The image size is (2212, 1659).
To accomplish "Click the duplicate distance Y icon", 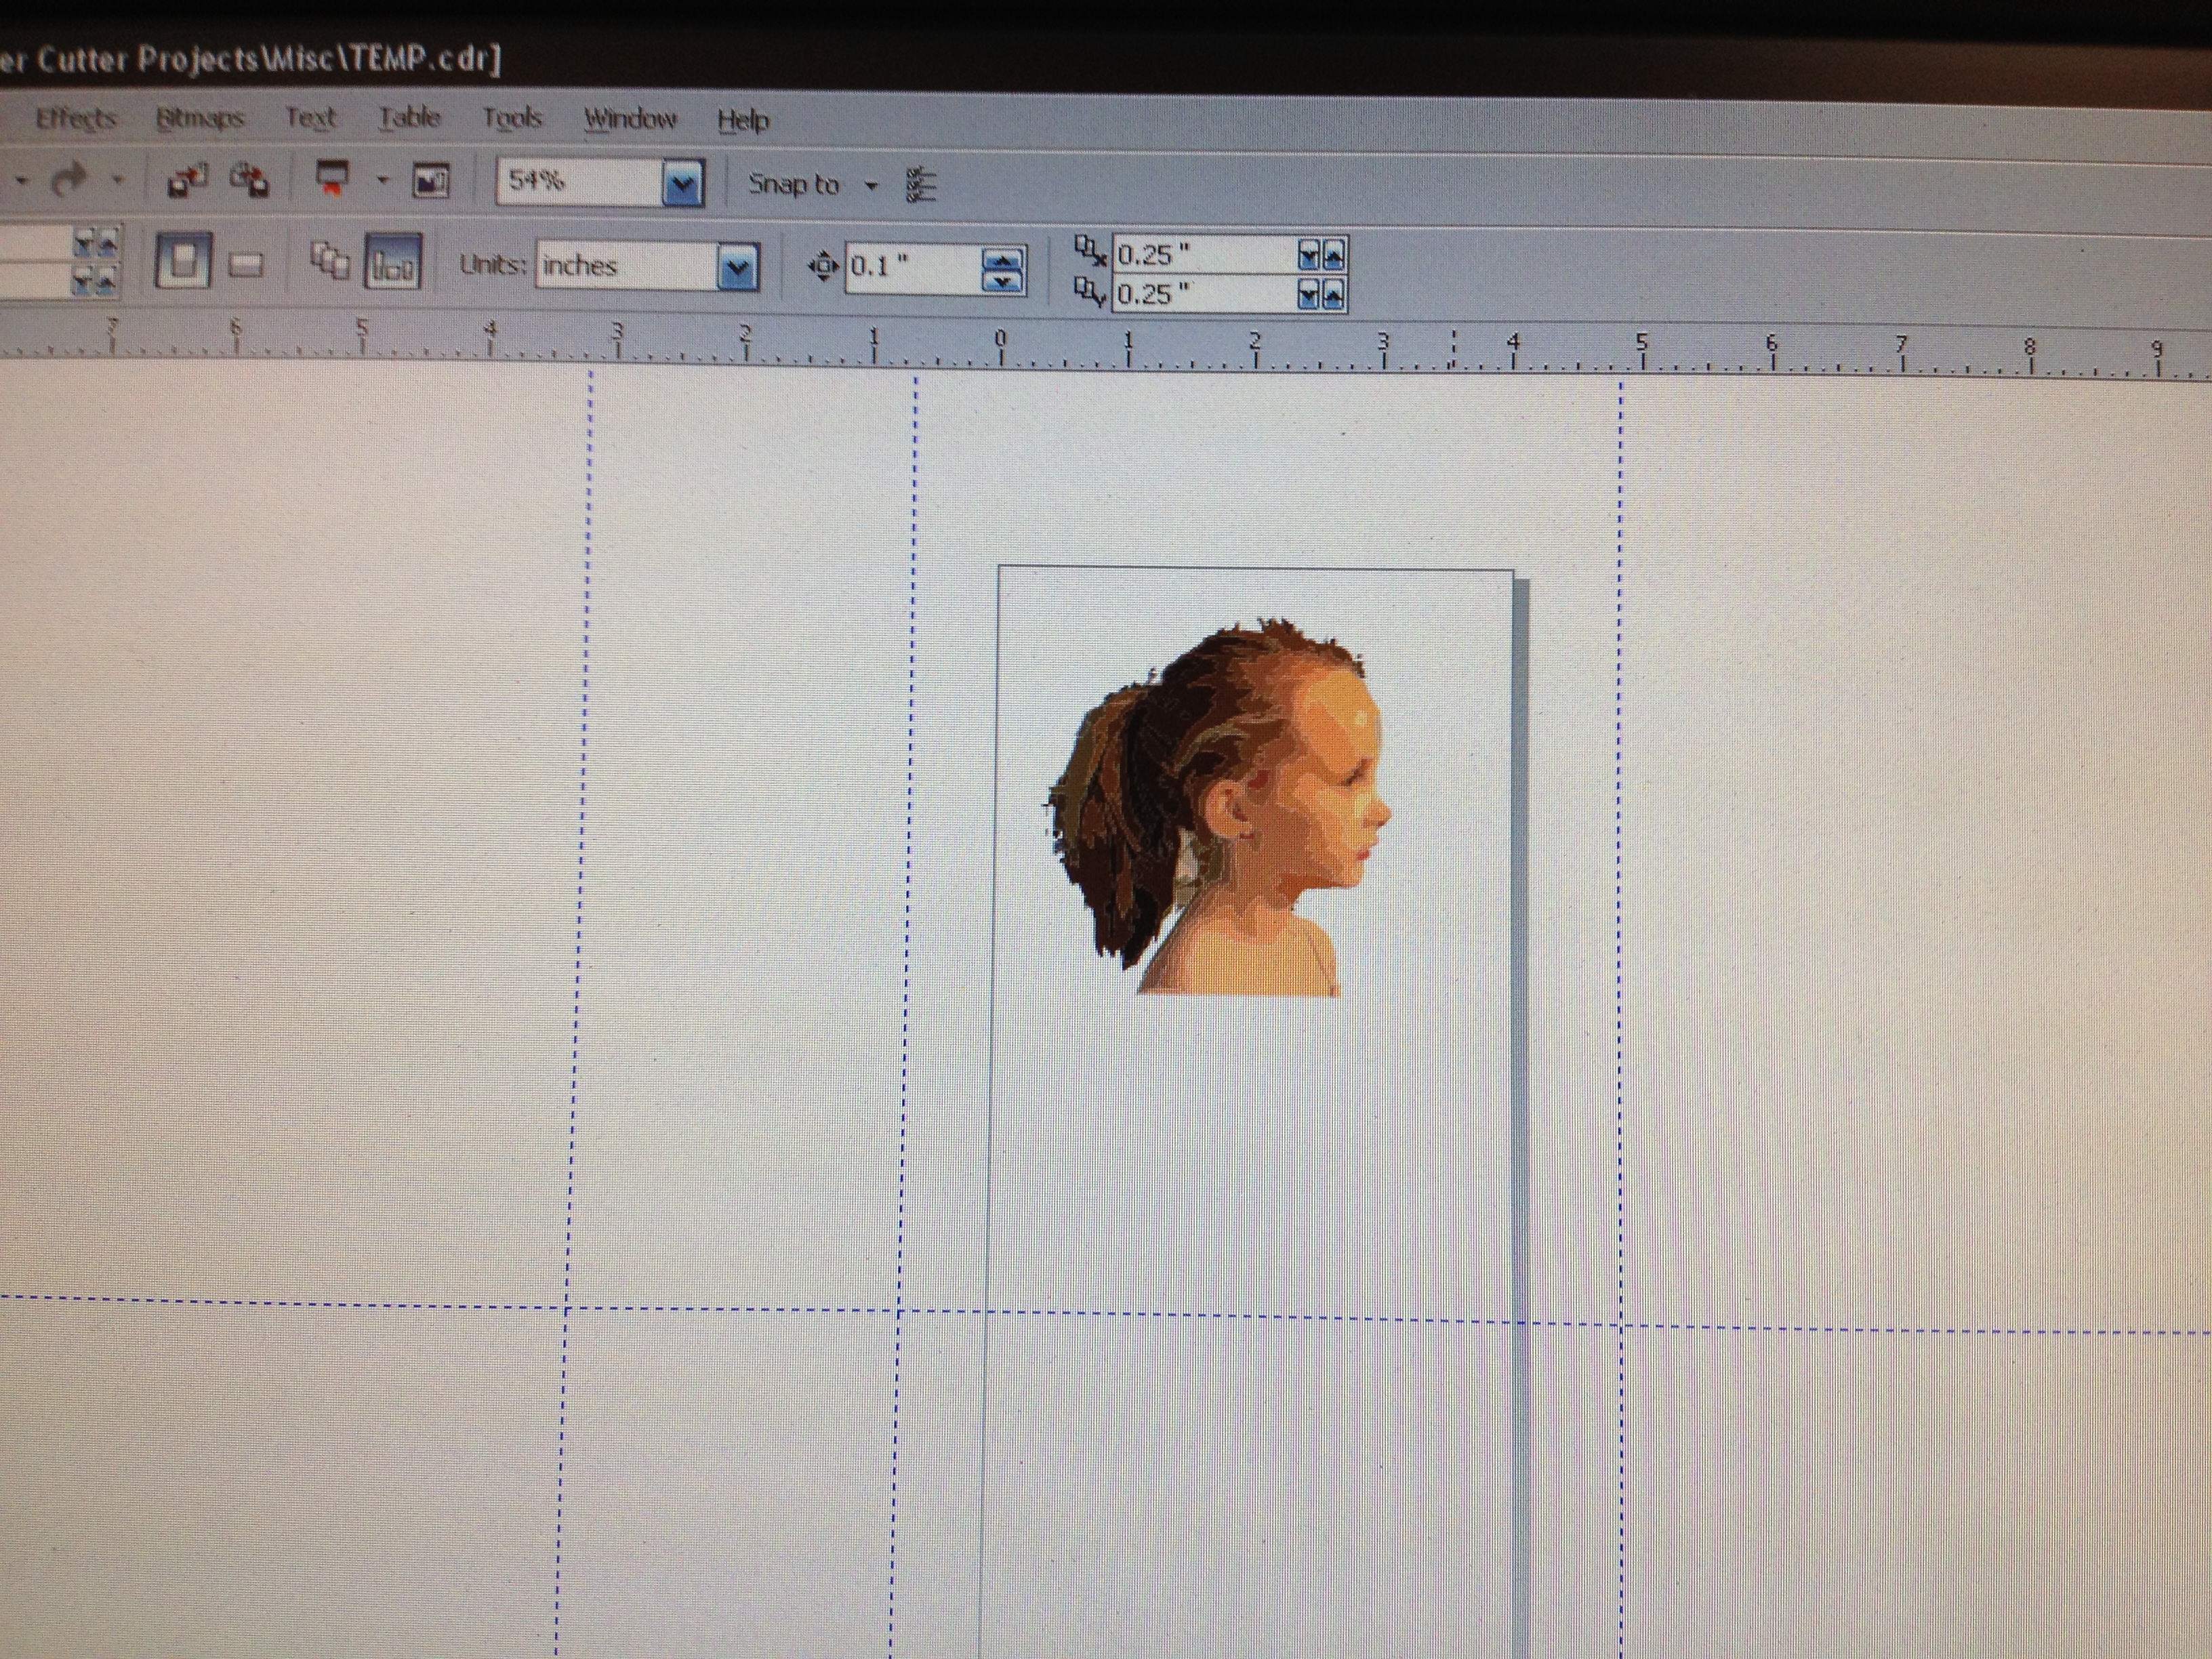I will click(1090, 292).
